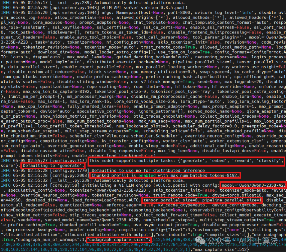
Task: Click the '[config.py:717]' source tag
Action: (x=68, y=161)
